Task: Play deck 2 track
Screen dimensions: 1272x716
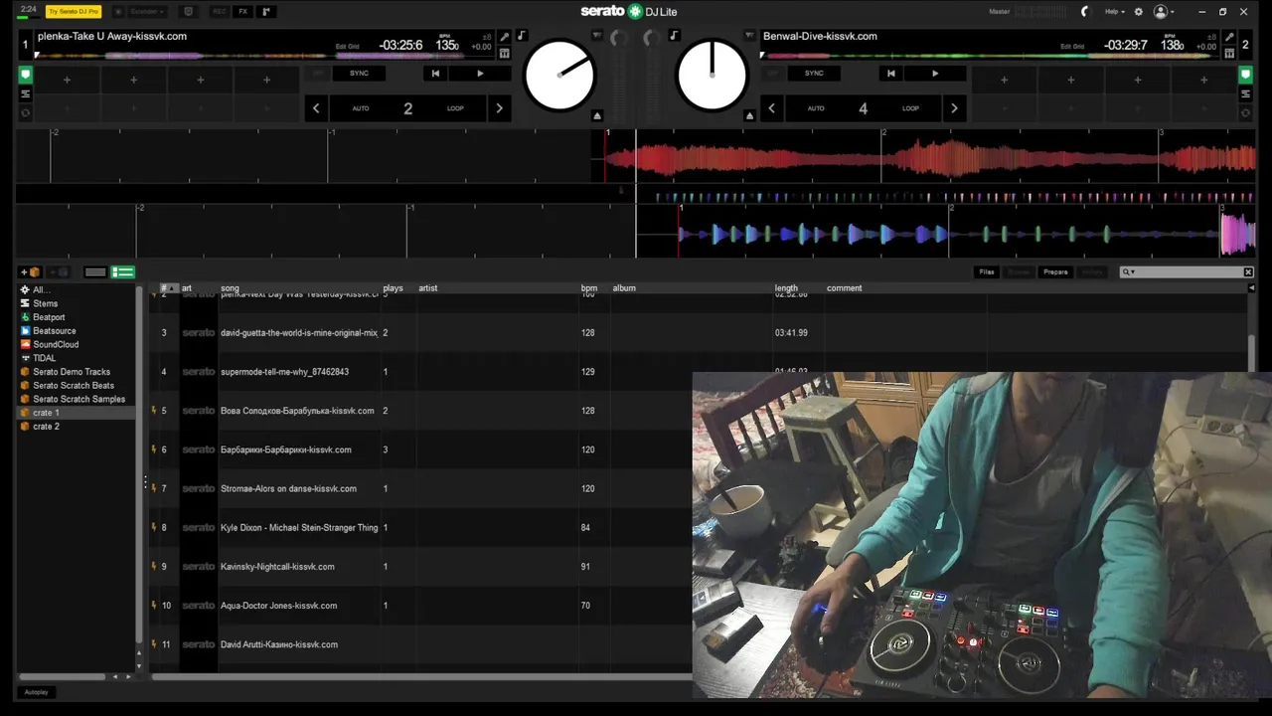Action: pos(934,73)
